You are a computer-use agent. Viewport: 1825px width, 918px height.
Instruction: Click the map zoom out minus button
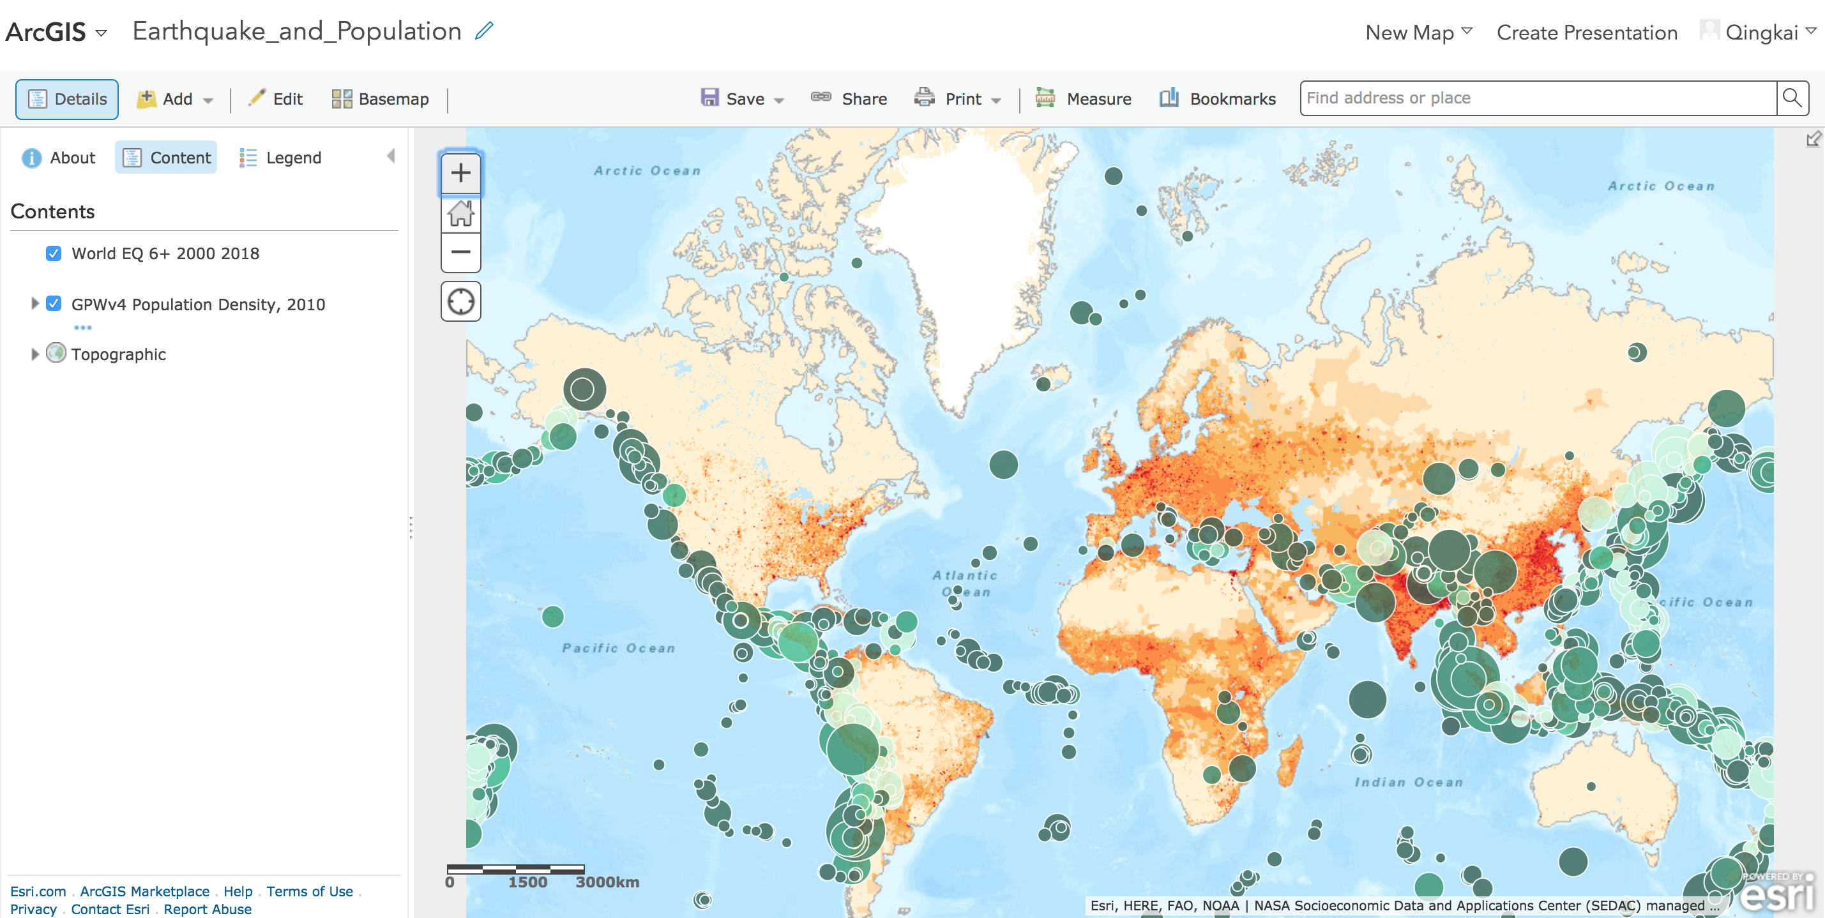coord(460,252)
